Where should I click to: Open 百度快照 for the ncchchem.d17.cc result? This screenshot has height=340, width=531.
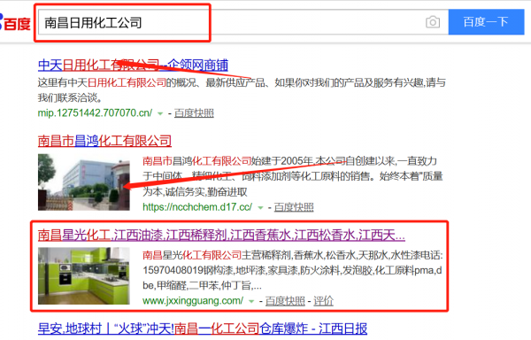294,207
